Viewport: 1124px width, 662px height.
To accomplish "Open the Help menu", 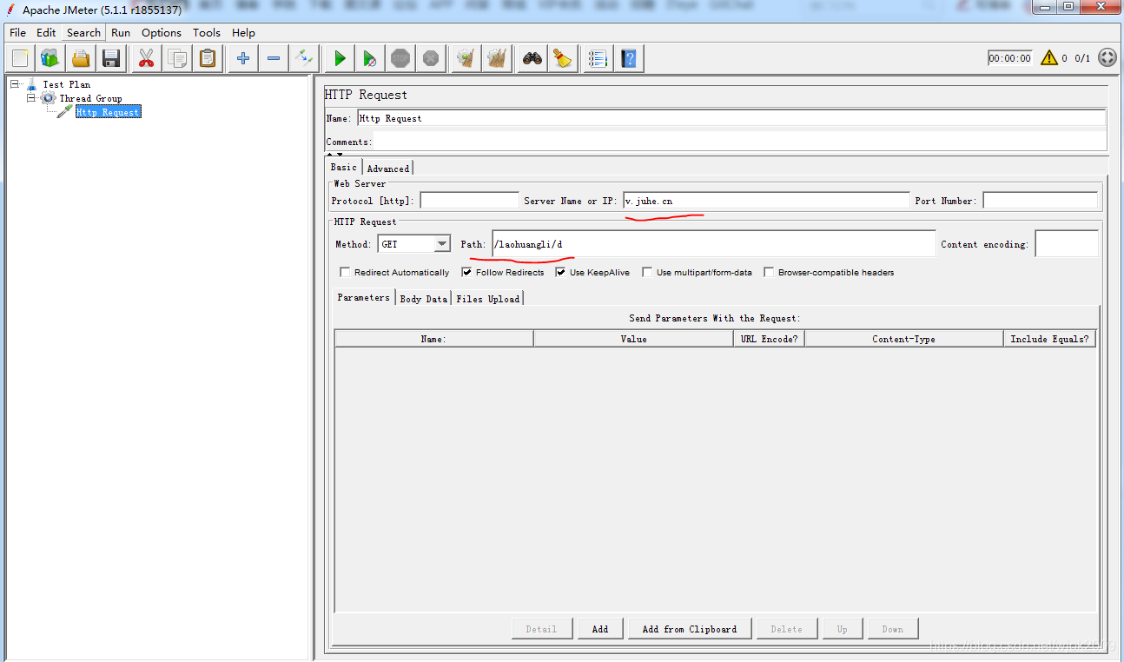I will (243, 33).
